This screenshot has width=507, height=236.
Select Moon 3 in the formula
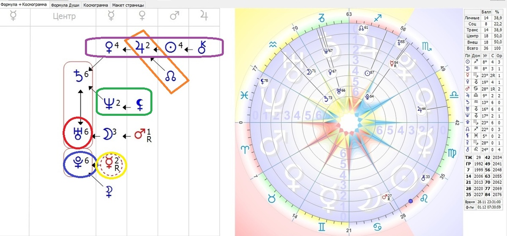[x=109, y=134]
